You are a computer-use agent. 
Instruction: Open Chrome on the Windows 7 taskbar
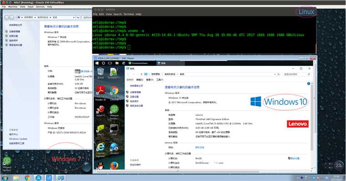(27, 178)
